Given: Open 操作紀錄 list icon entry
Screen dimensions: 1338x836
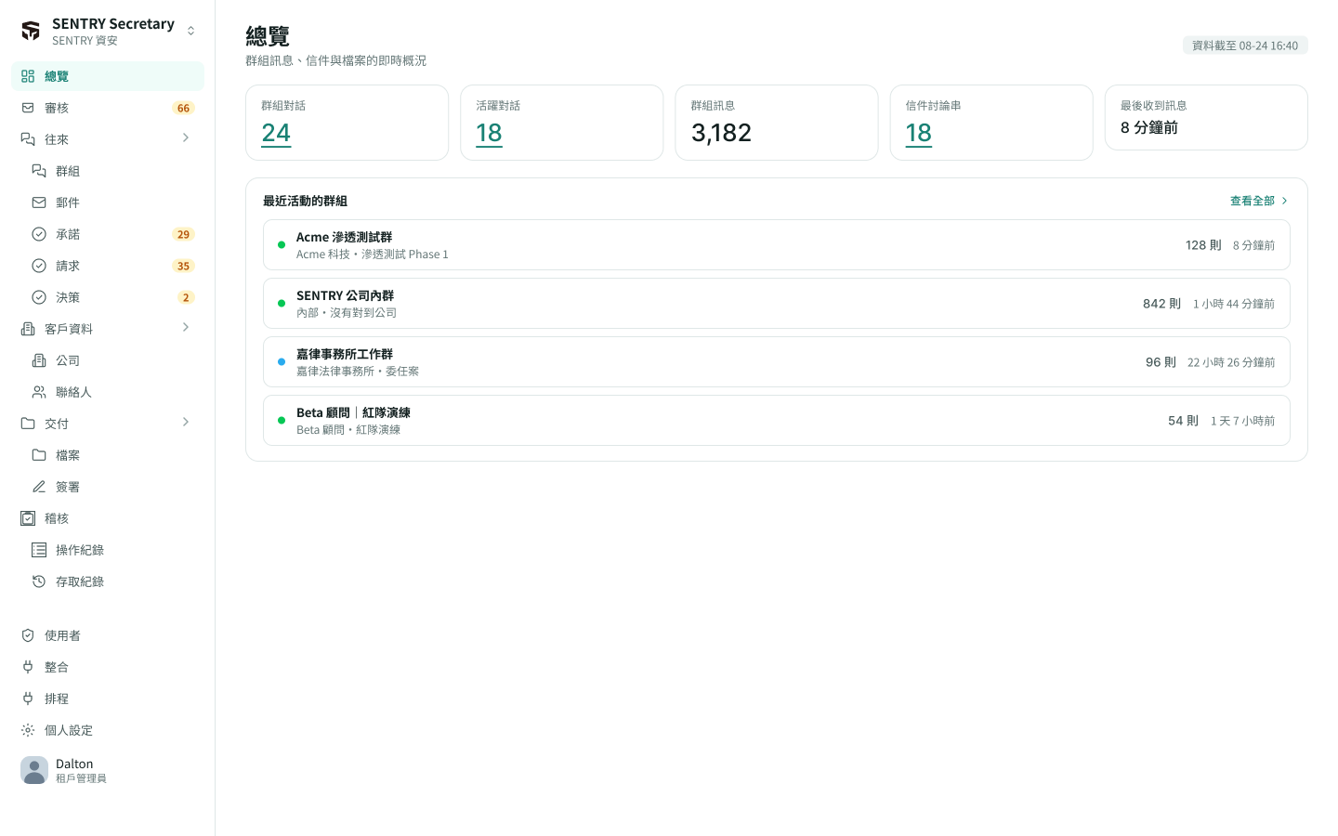Looking at the screenshot, I should 39,550.
